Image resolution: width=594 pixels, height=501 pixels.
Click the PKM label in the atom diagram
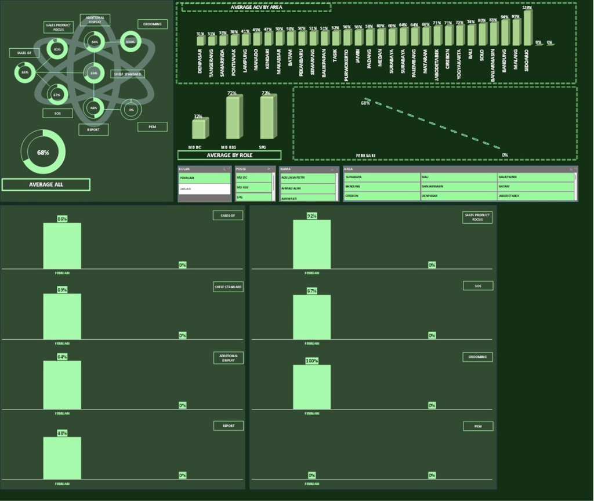153,127
